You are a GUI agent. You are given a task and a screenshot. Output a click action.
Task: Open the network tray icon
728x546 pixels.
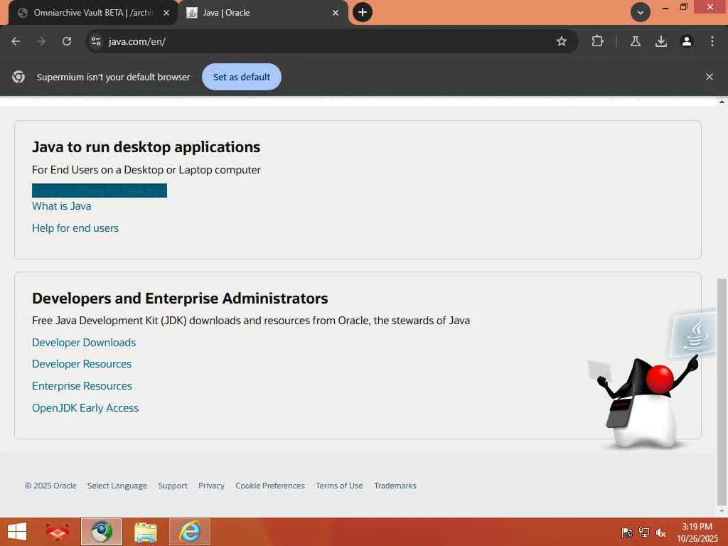tap(644, 532)
